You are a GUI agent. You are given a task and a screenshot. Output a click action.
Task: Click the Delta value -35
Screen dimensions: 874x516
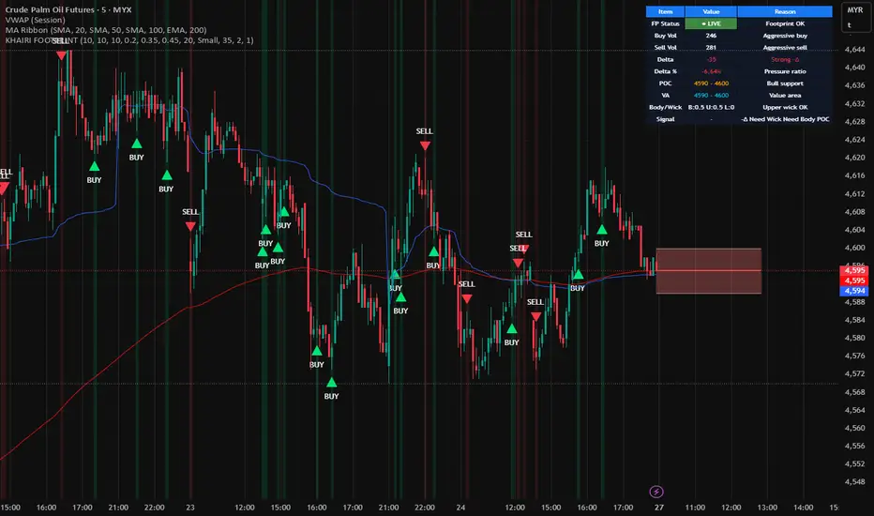(711, 59)
